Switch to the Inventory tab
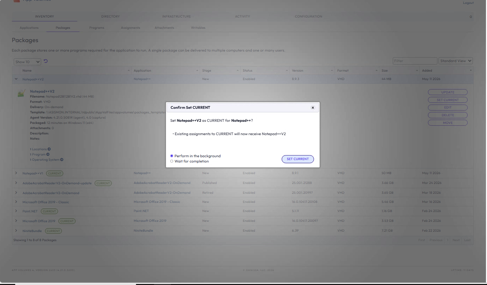Image resolution: width=487 pixels, height=285 pixels. coord(45,16)
